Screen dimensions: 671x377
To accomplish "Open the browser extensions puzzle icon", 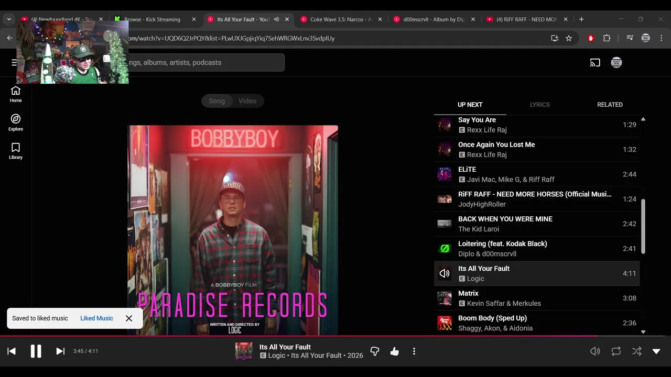I will (607, 38).
